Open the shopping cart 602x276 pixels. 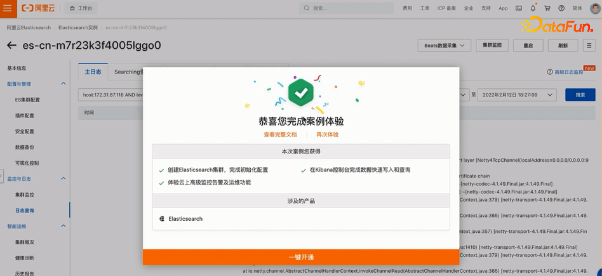pos(547,8)
